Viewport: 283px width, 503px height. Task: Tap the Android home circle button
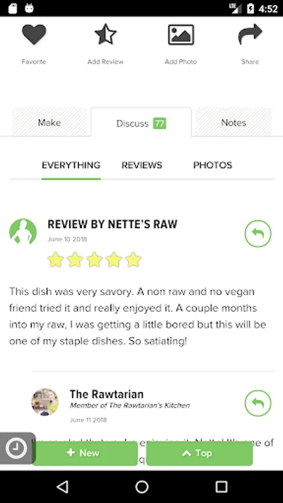(142, 487)
